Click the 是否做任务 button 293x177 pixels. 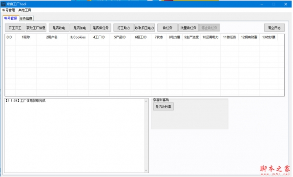click(101, 28)
